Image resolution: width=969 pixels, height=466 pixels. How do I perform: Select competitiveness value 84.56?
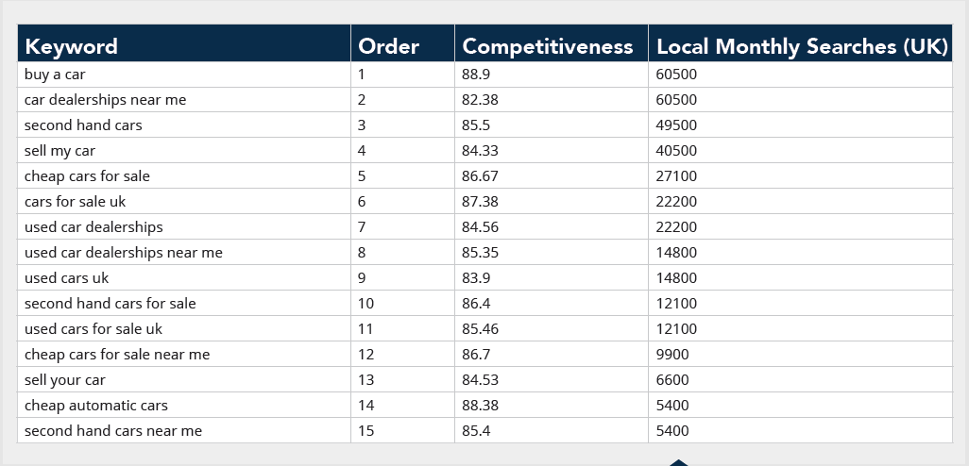(x=480, y=227)
